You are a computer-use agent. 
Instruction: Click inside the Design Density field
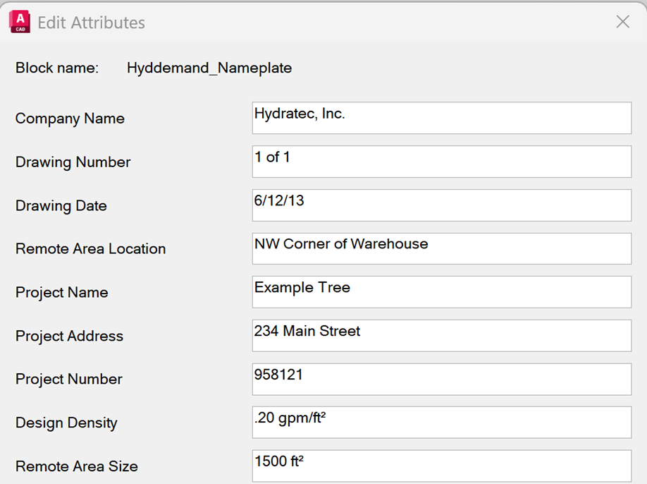pyautogui.click(x=441, y=423)
